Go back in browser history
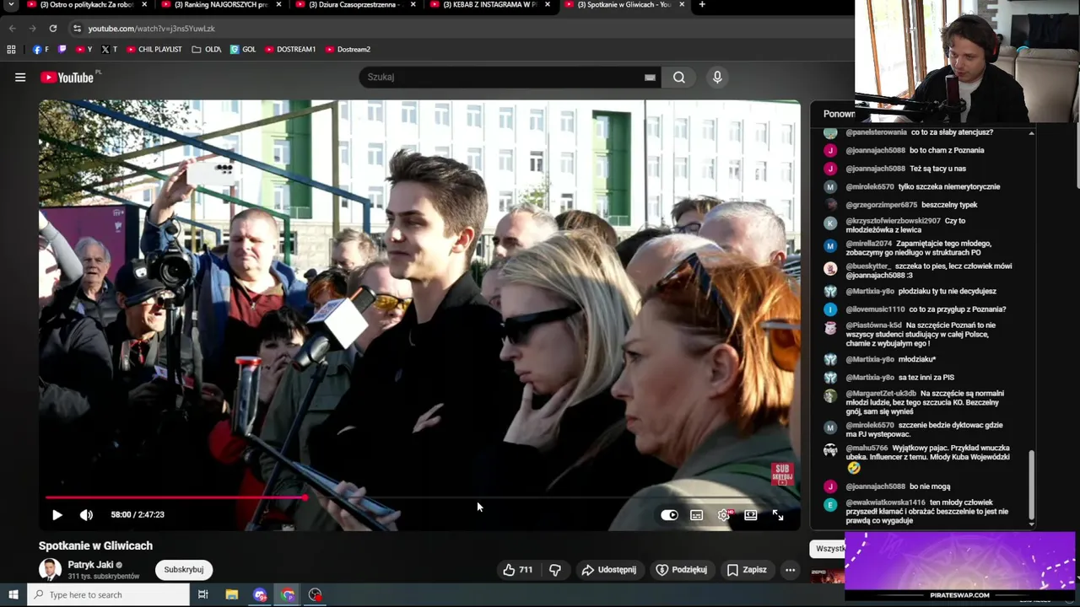1080x607 pixels. [x=12, y=28]
